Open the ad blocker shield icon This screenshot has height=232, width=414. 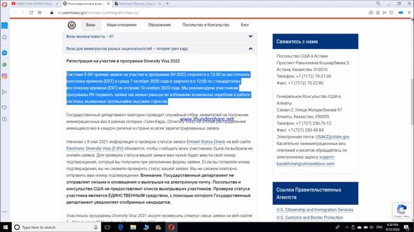(378, 13)
